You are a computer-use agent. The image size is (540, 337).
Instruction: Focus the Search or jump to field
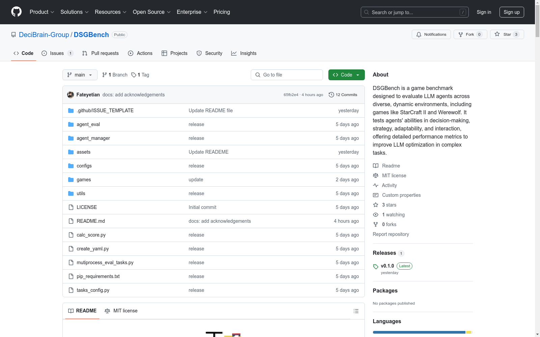415,12
